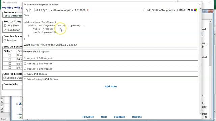
Task: Click the red close button of background window
Action: [x=211, y=11]
